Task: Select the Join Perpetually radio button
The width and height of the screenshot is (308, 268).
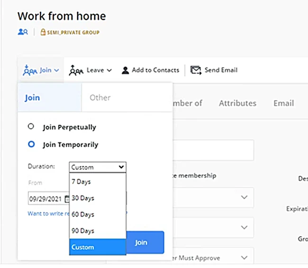Action: click(31, 126)
